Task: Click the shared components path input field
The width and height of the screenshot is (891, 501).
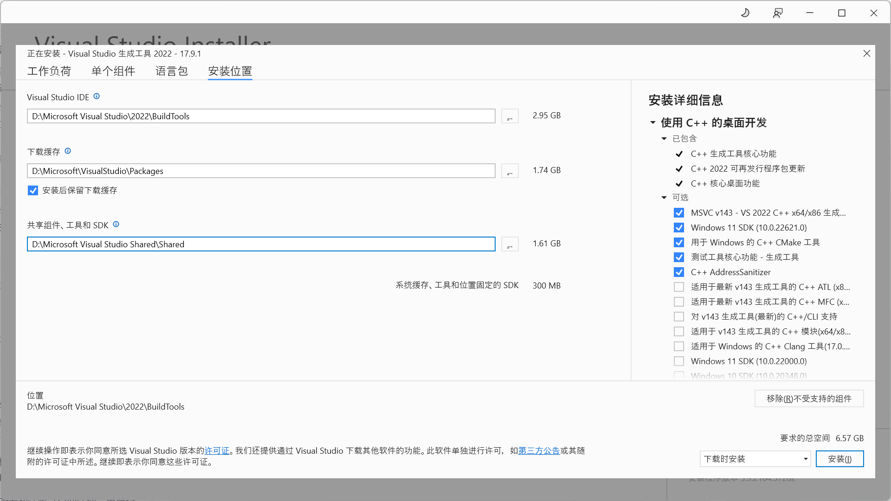Action: pos(261,244)
